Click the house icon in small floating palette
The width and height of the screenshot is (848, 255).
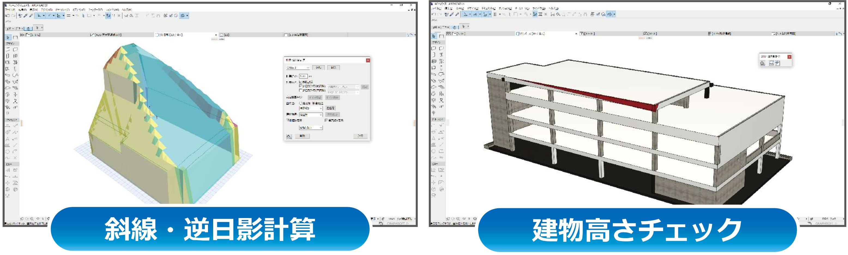click(x=763, y=63)
